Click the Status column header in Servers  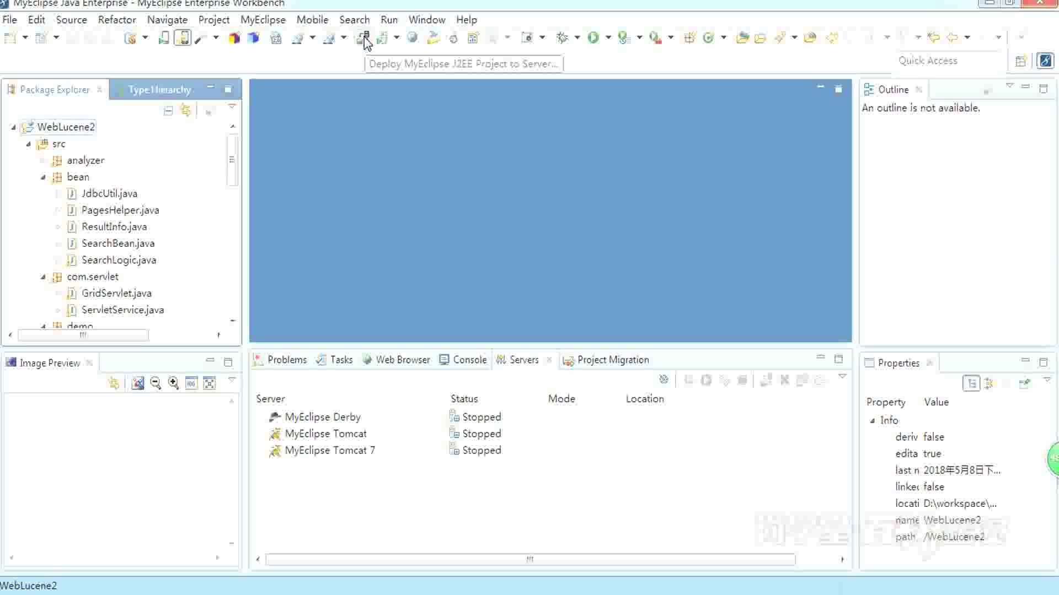(x=464, y=399)
